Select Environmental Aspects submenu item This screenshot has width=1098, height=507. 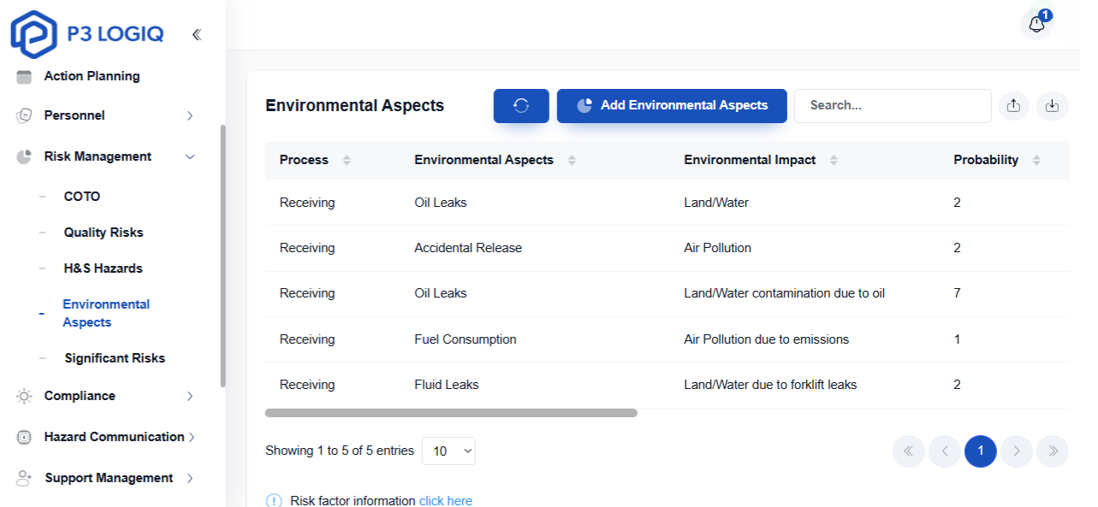click(x=106, y=313)
